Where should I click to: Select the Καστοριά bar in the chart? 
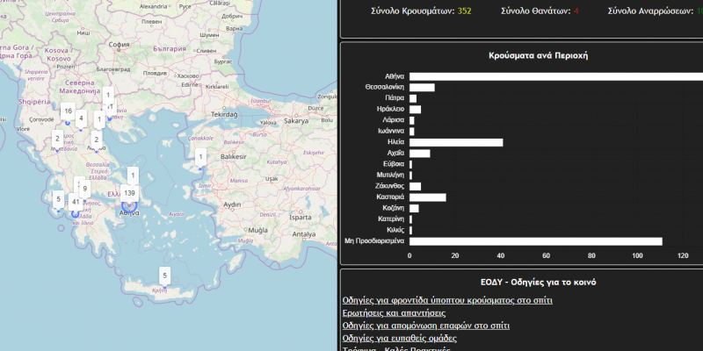[428, 197]
